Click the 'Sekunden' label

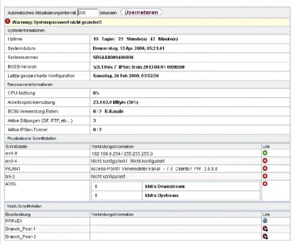coord(108,13)
